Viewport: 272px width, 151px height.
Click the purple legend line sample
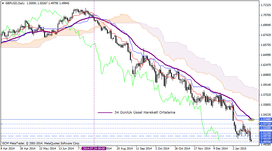(105, 112)
